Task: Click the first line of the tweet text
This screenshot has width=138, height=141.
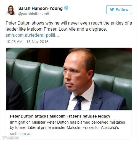Action: pyautogui.click(x=69, y=23)
